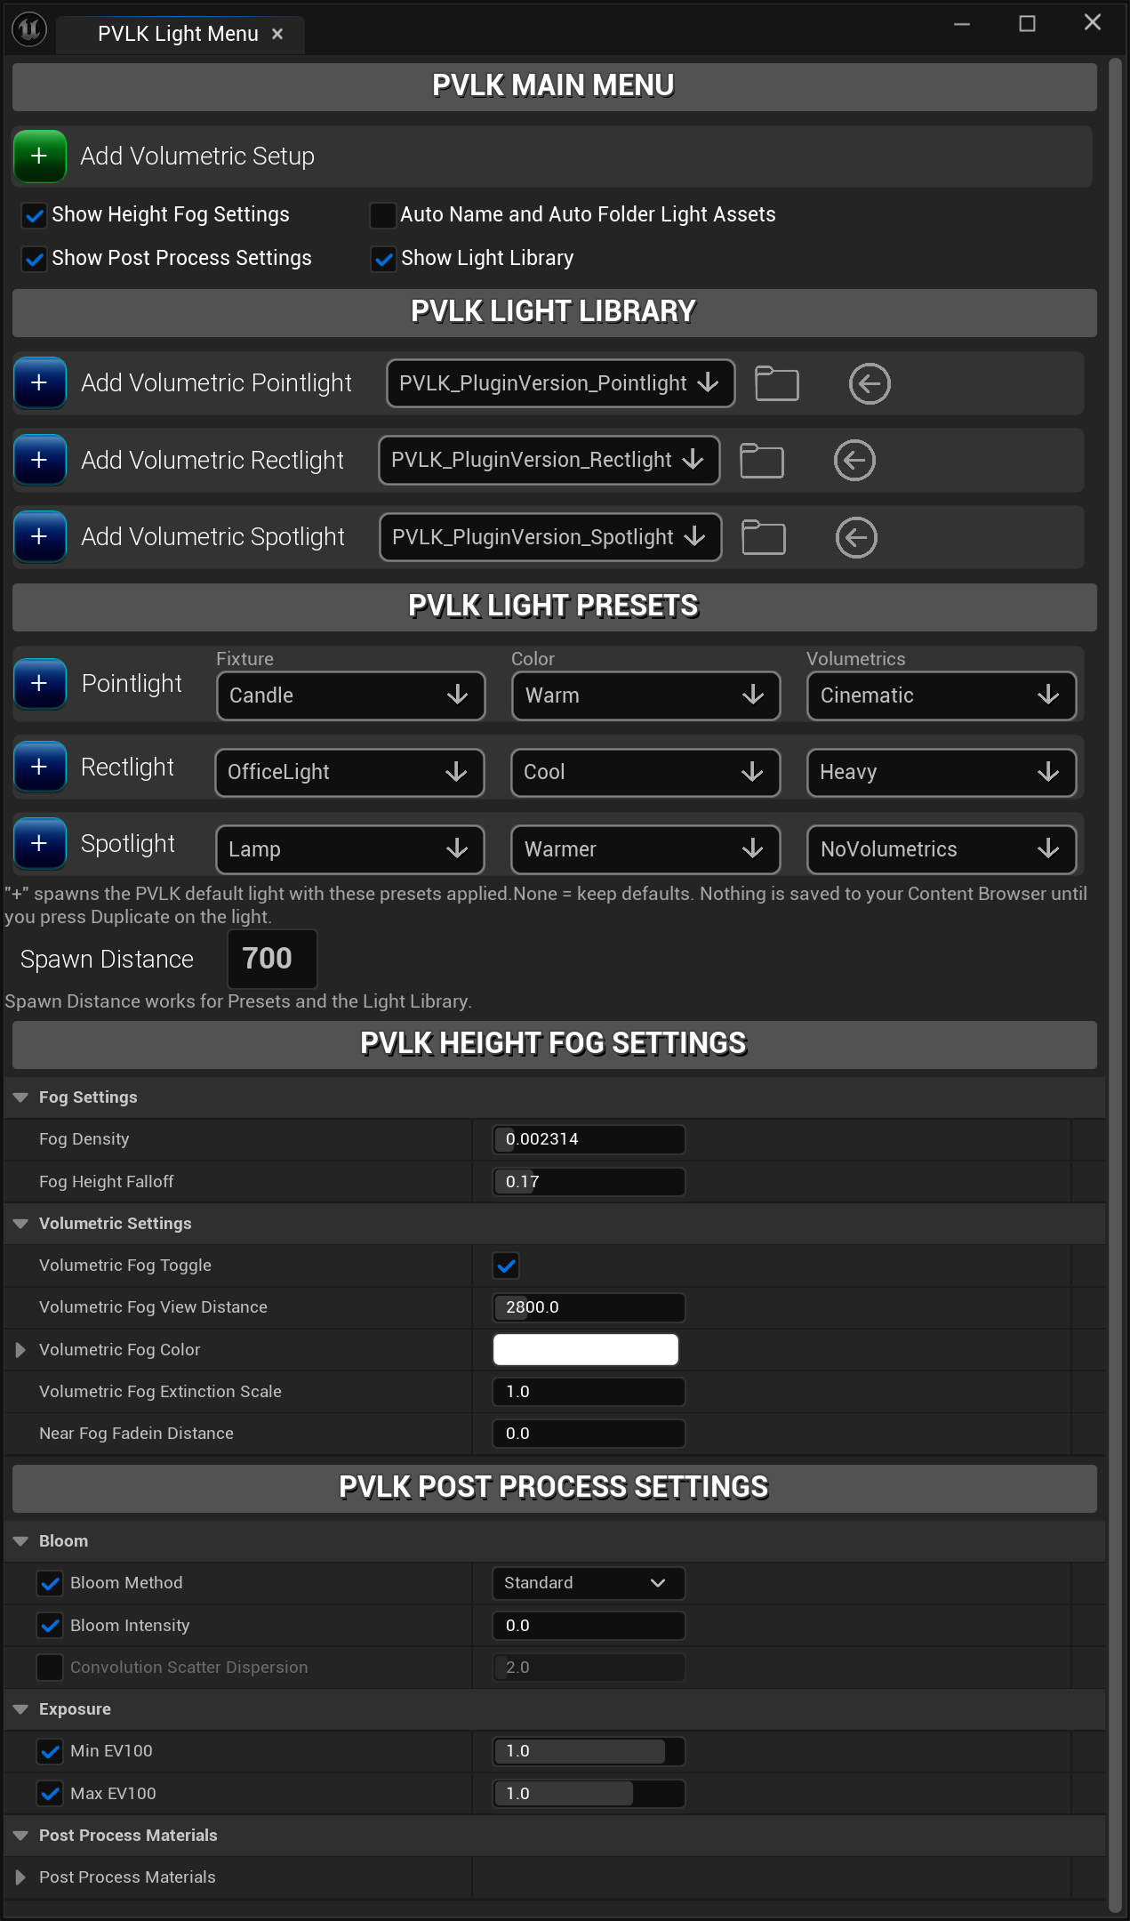Open PVLK_PluginVersion_Pointlight dropdown

[560, 383]
